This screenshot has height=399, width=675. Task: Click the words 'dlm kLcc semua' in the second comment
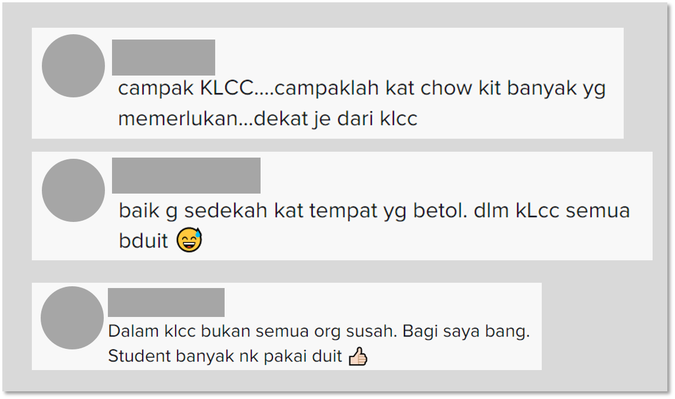(x=552, y=211)
